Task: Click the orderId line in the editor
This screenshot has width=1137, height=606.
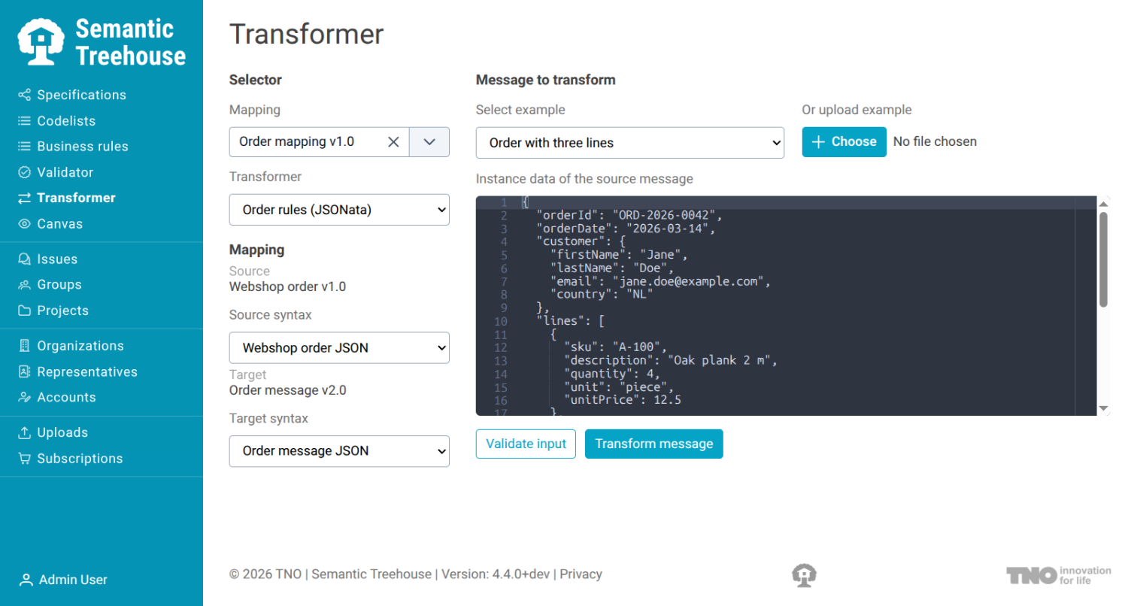Action: point(629,216)
